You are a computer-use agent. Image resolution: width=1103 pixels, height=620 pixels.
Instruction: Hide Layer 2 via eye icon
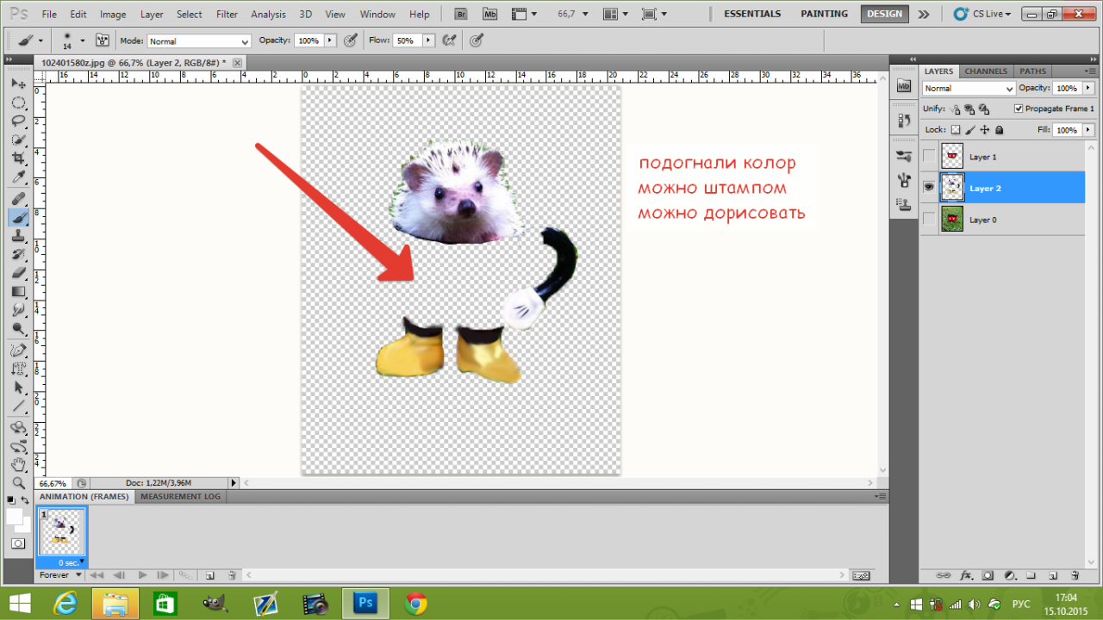(928, 188)
